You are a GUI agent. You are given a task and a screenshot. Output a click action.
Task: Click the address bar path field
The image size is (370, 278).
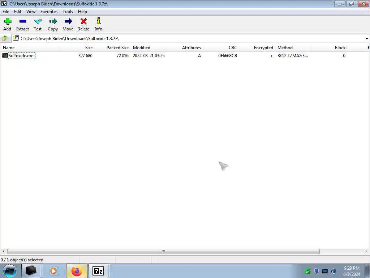coord(188,38)
